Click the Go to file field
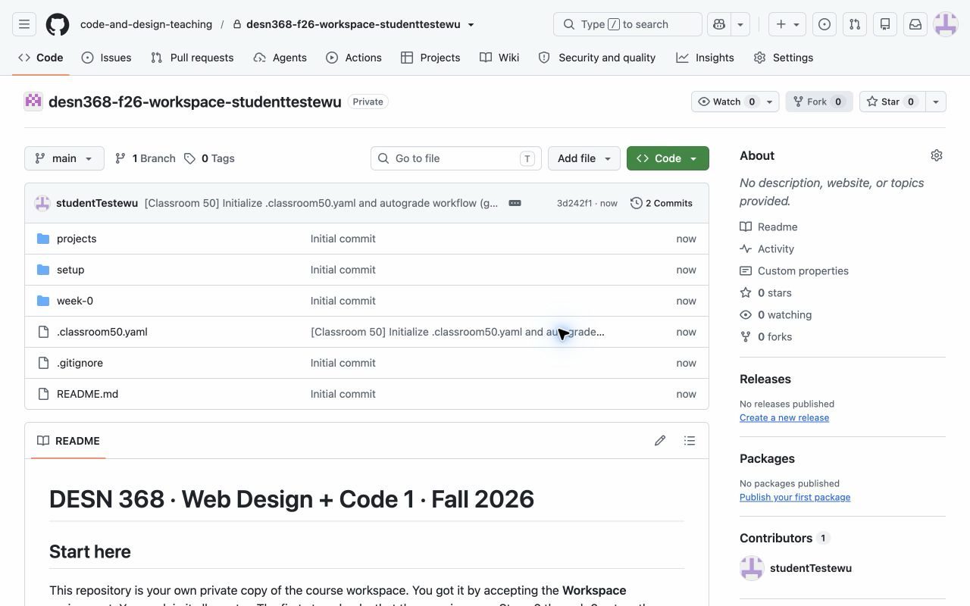The image size is (970, 606). 456,158
